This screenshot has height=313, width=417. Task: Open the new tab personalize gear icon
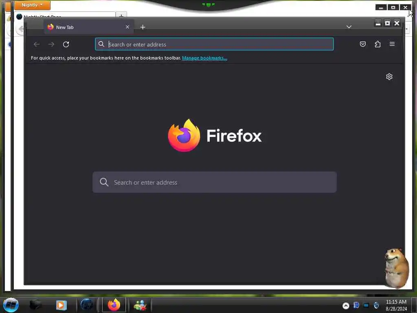[389, 77]
